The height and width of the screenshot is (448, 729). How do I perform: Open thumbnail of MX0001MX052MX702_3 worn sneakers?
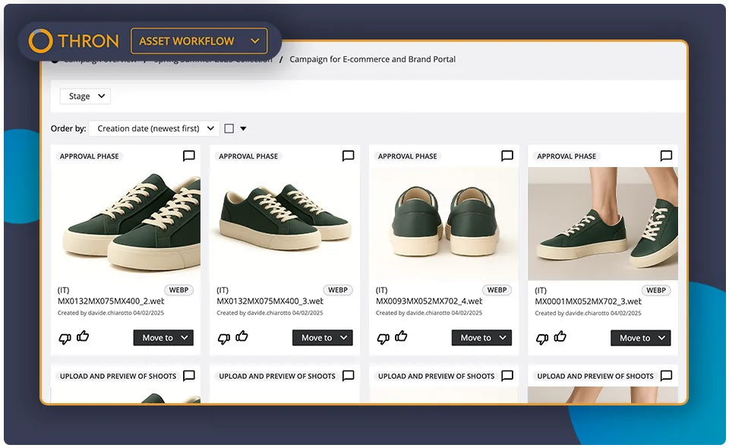602,223
